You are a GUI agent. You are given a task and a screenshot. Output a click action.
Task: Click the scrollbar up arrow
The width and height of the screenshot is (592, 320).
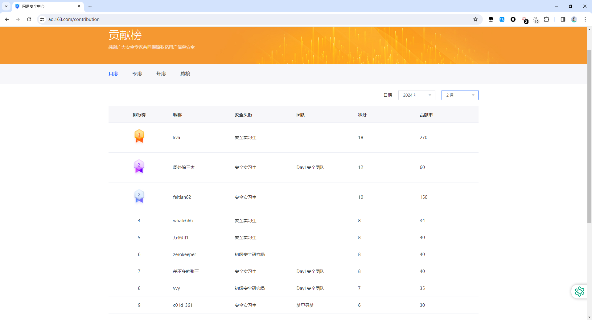pyautogui.click(x=589, y=30)
